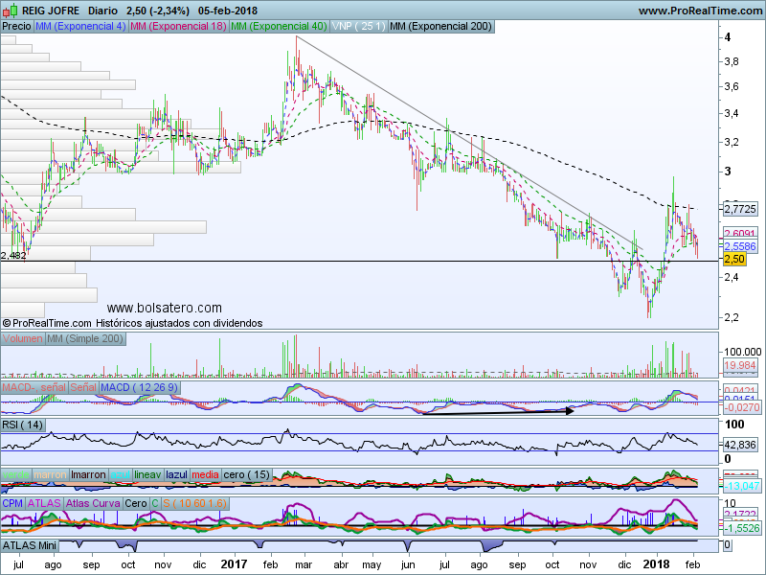Image resolution: width=766 pixels, height=575 pixels.
Task: Click the 42,836 RSI value tag
Action: click(740, 445)
